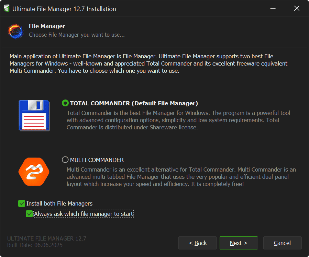Click the ULTIMATE FILE MANAGER 12.7 version text
Screen dimensions: 309x257
[46, 238]
